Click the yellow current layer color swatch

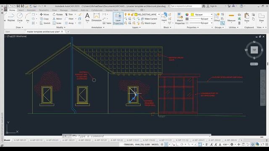point(136,15)
